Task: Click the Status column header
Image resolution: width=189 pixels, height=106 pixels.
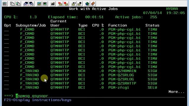Action: click(152, 25)
